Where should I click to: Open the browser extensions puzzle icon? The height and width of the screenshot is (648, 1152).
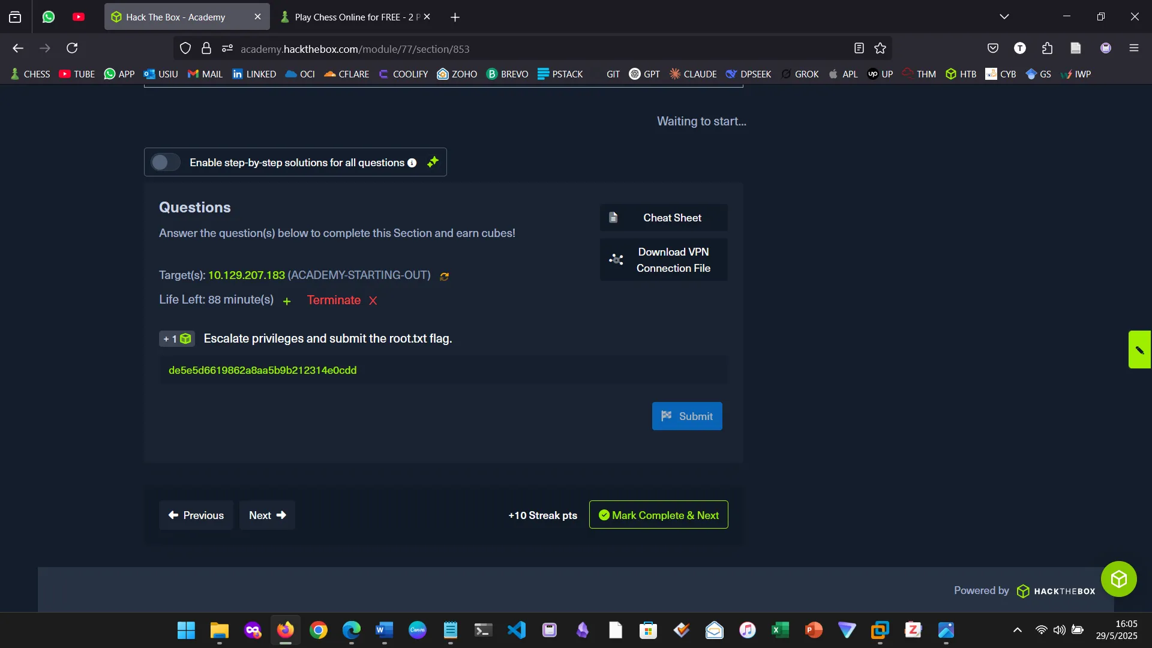(1048, 48)
